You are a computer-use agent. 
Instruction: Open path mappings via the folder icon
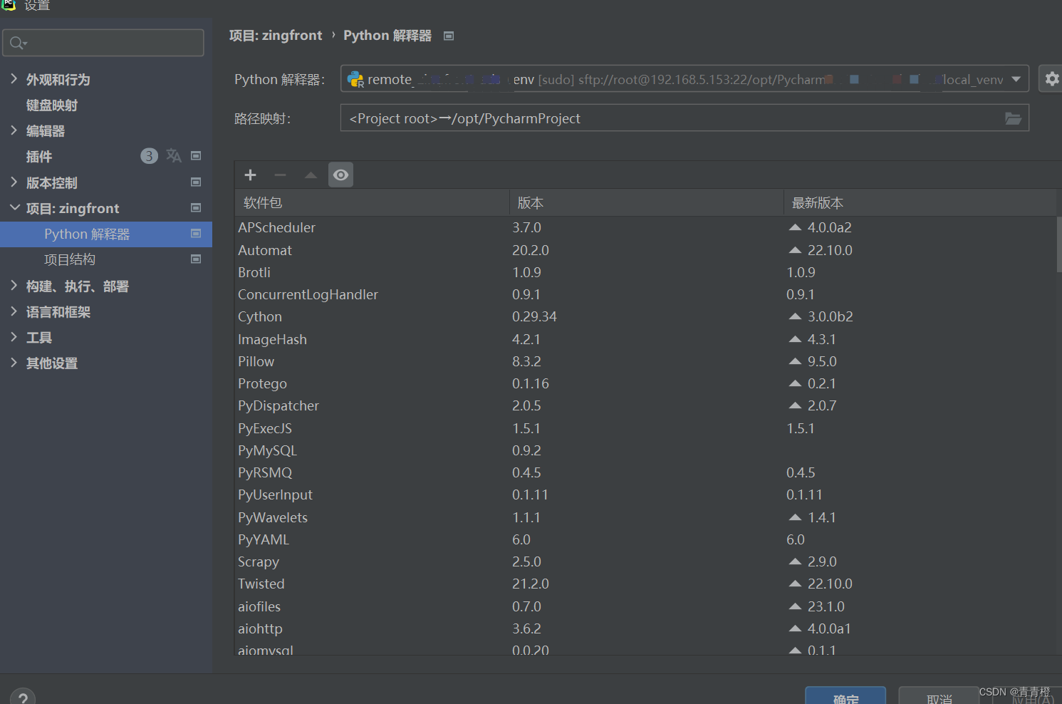click(1013, 118)
